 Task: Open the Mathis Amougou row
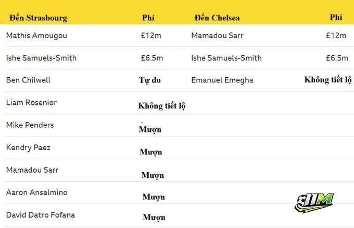click(x=36, y=35)
